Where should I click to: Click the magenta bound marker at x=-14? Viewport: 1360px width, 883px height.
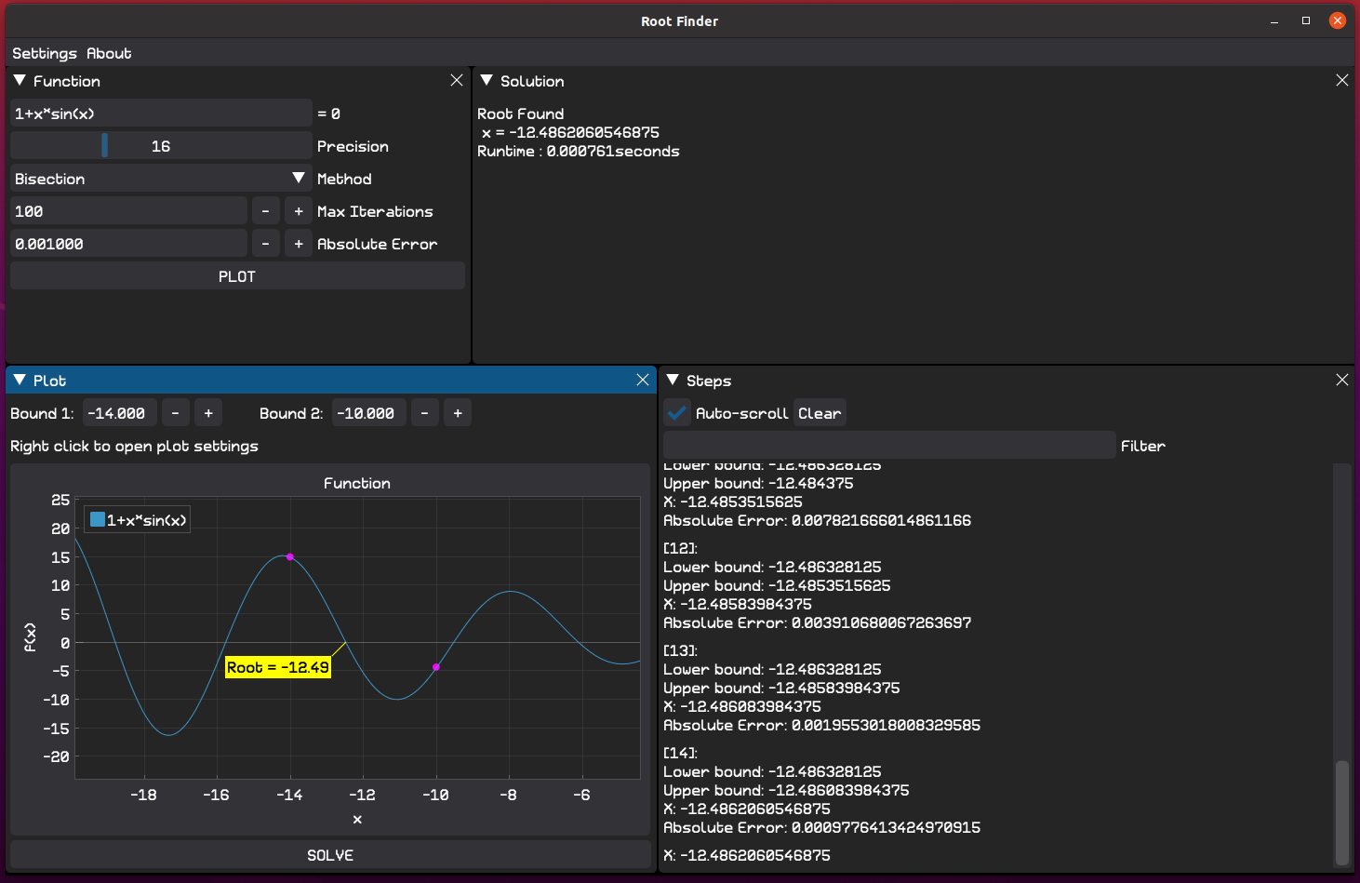tap(290, 557)
